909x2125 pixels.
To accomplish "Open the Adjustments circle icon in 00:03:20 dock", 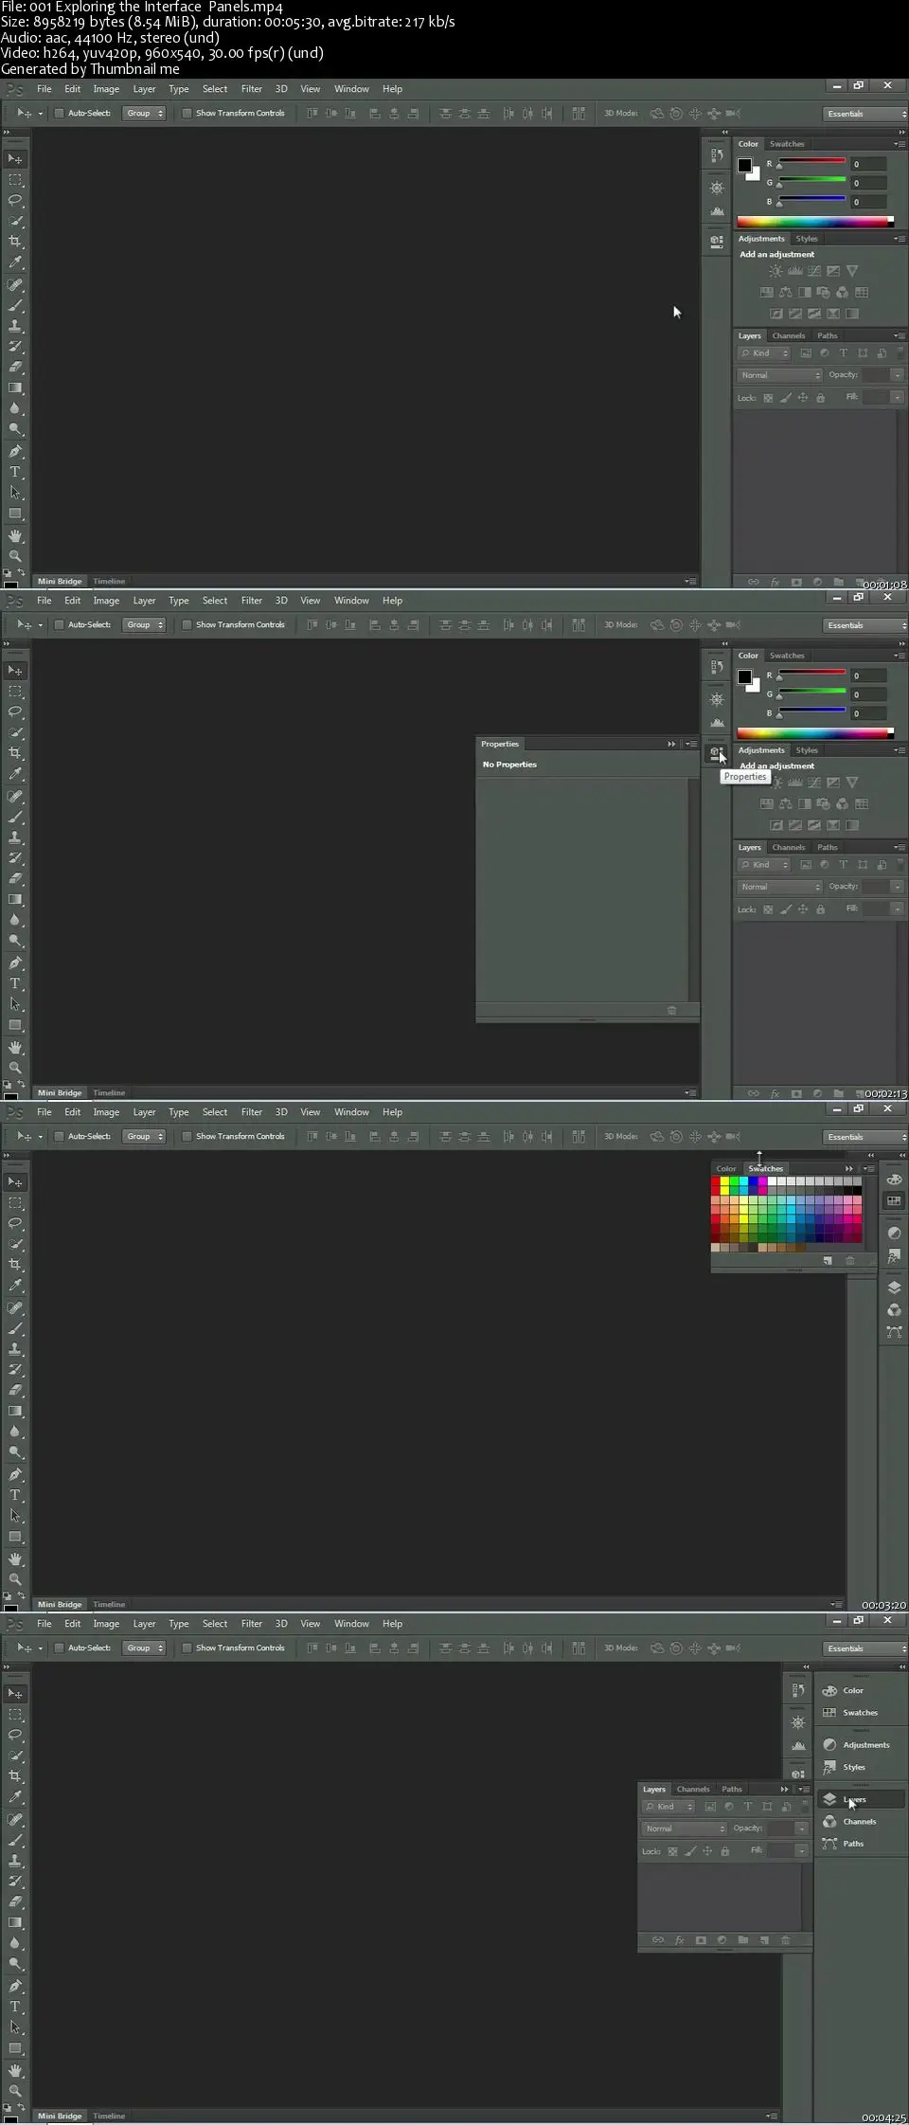I will click(894, 1233).
